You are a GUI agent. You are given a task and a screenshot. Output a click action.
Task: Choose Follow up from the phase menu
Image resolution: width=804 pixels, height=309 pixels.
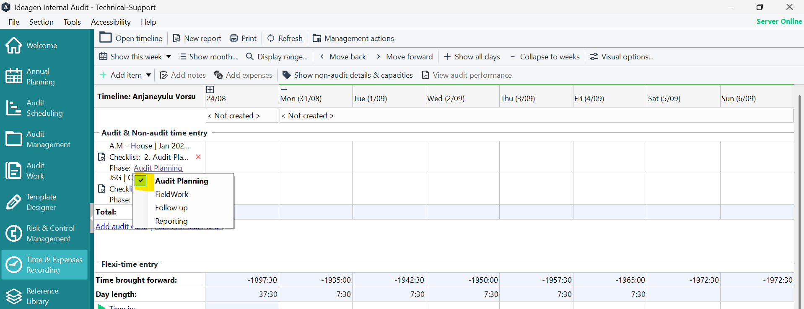(183, 208)
